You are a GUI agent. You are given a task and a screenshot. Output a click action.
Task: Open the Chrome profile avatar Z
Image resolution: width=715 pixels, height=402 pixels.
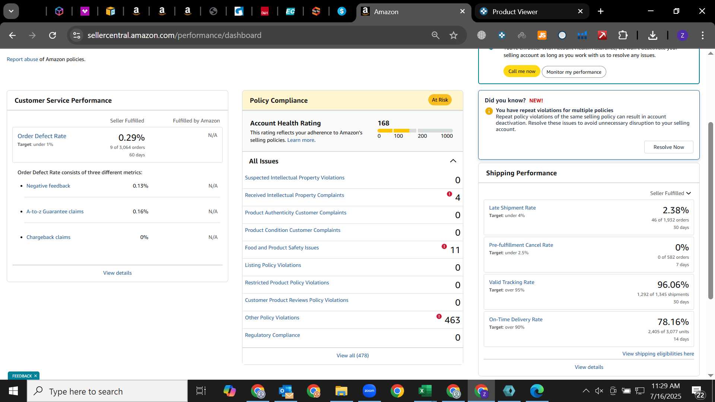[x=682, y=35]
